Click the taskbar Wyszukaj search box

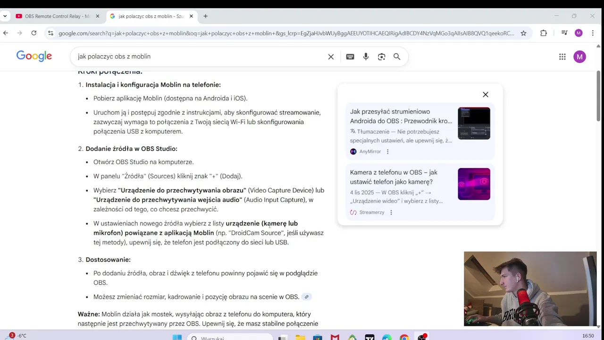[229, 337]
